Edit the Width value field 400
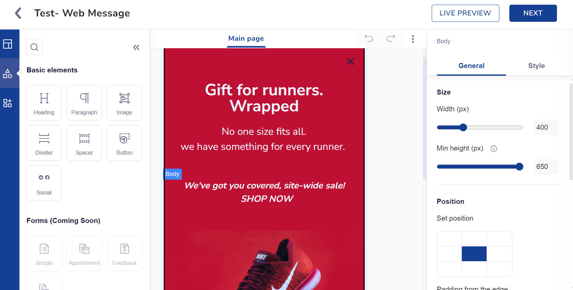 click(546, 127)
